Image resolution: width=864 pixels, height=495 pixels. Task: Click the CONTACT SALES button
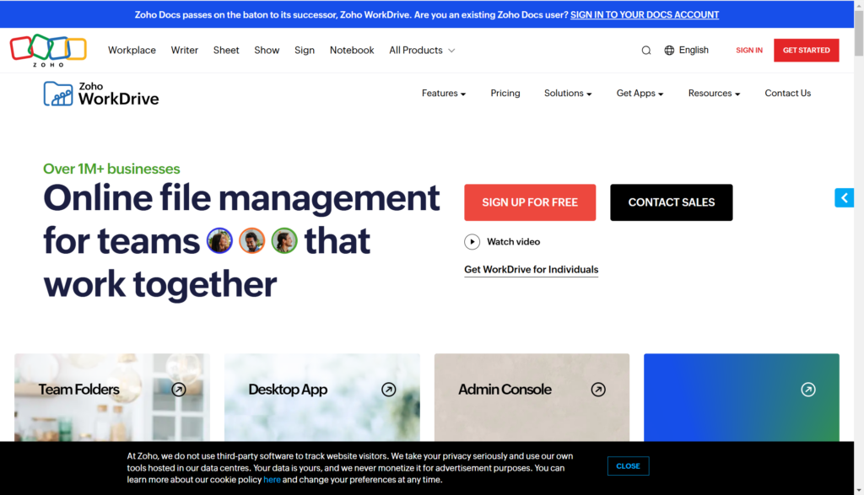[671, 202]
